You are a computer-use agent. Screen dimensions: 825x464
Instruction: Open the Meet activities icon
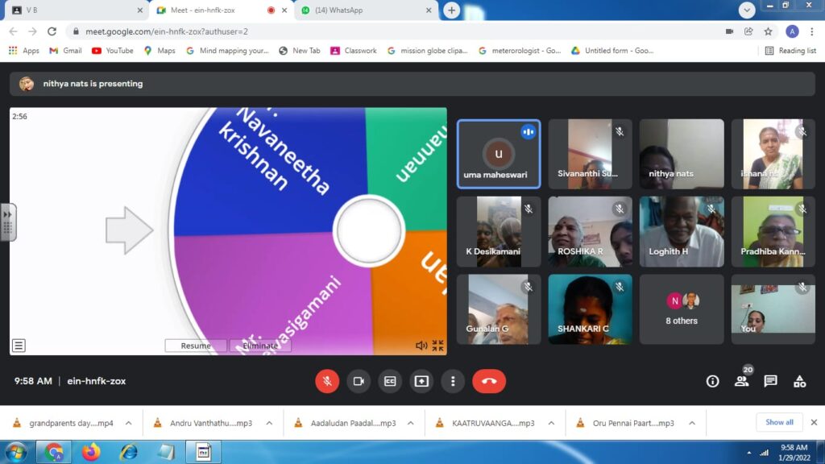(x=802, y=381)
